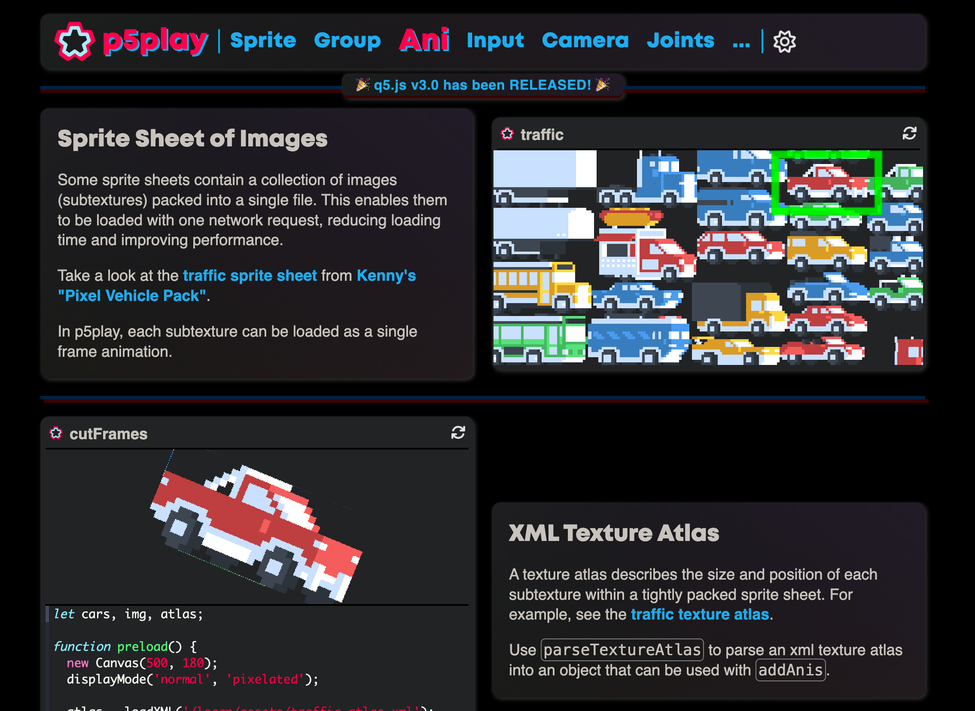The image size is (975, 711).
Task: Open the settings gear icon
Action: tap(784, 42)
